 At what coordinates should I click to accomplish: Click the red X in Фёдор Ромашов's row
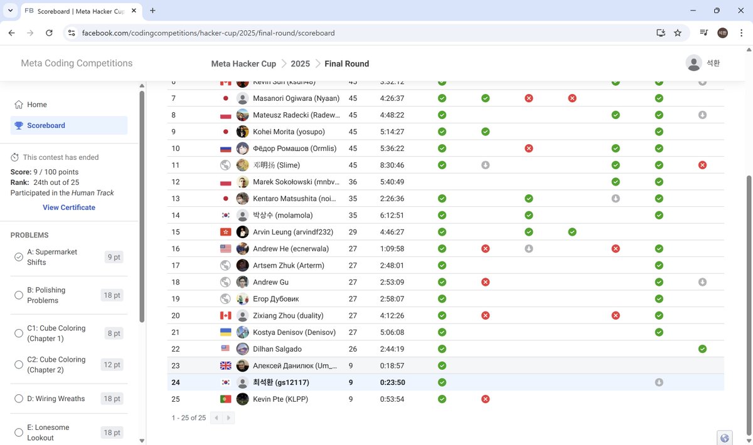click(528, 149)
